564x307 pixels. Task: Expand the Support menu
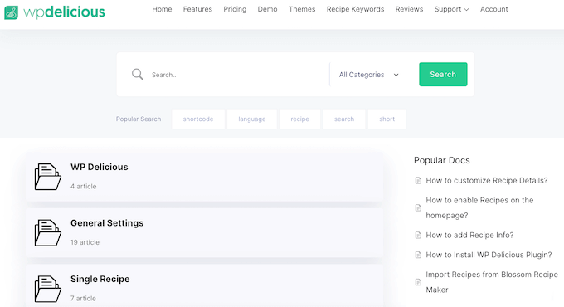[x=451, y=9]
